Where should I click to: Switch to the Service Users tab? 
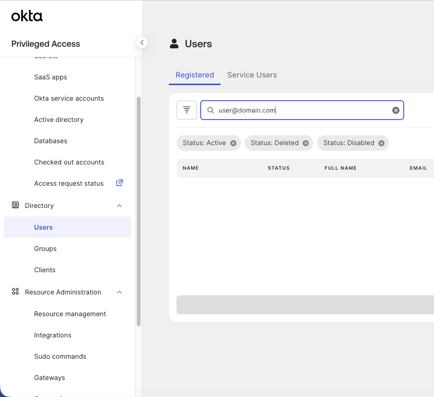point(252,75)
